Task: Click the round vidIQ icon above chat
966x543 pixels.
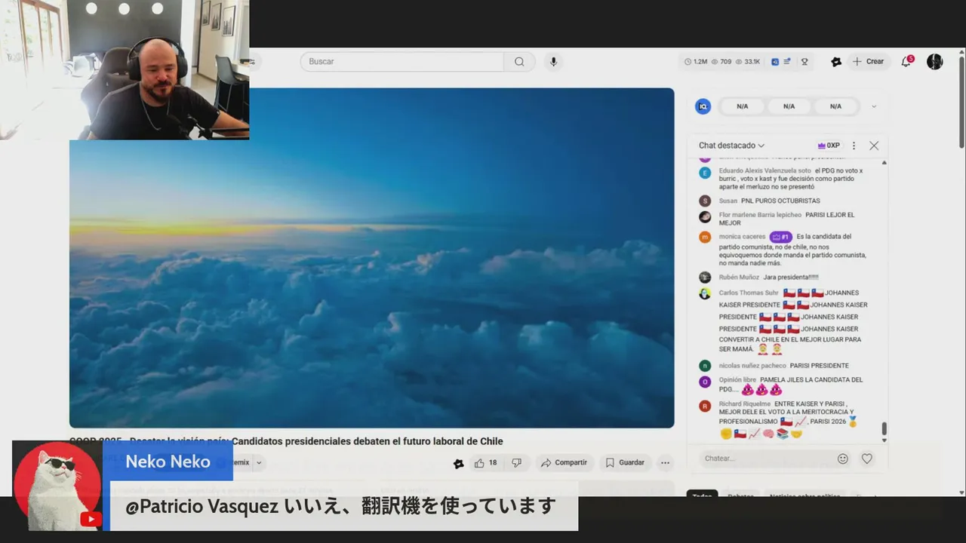Action: click(703, 106)
